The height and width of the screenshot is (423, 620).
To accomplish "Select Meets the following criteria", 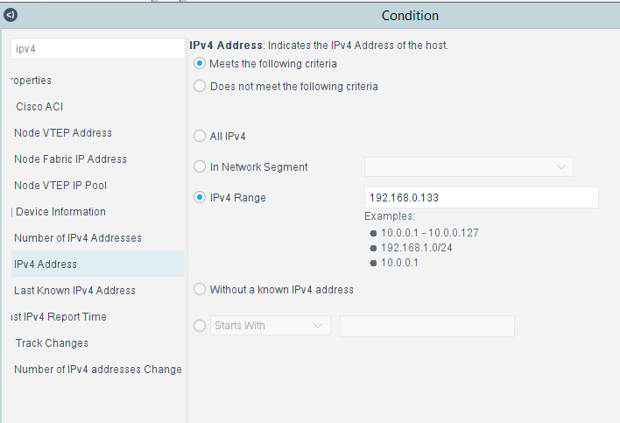I will pyautogui.click(x=200, y=63).
